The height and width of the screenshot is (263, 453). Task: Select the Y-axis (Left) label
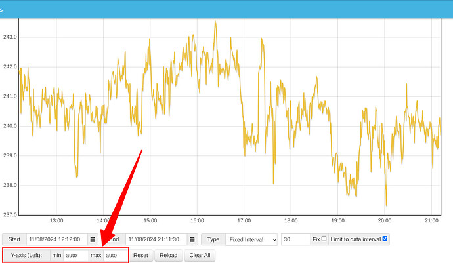coord(26,256)
